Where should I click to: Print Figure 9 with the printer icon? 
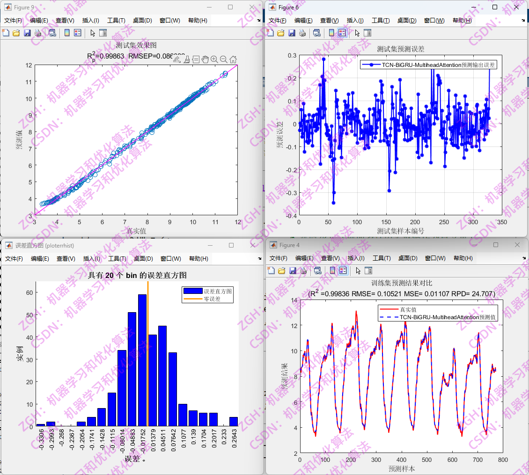tap(38, 33)
